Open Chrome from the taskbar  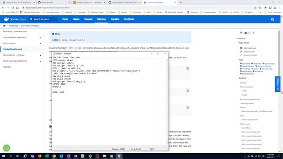[x=54, y=156]
